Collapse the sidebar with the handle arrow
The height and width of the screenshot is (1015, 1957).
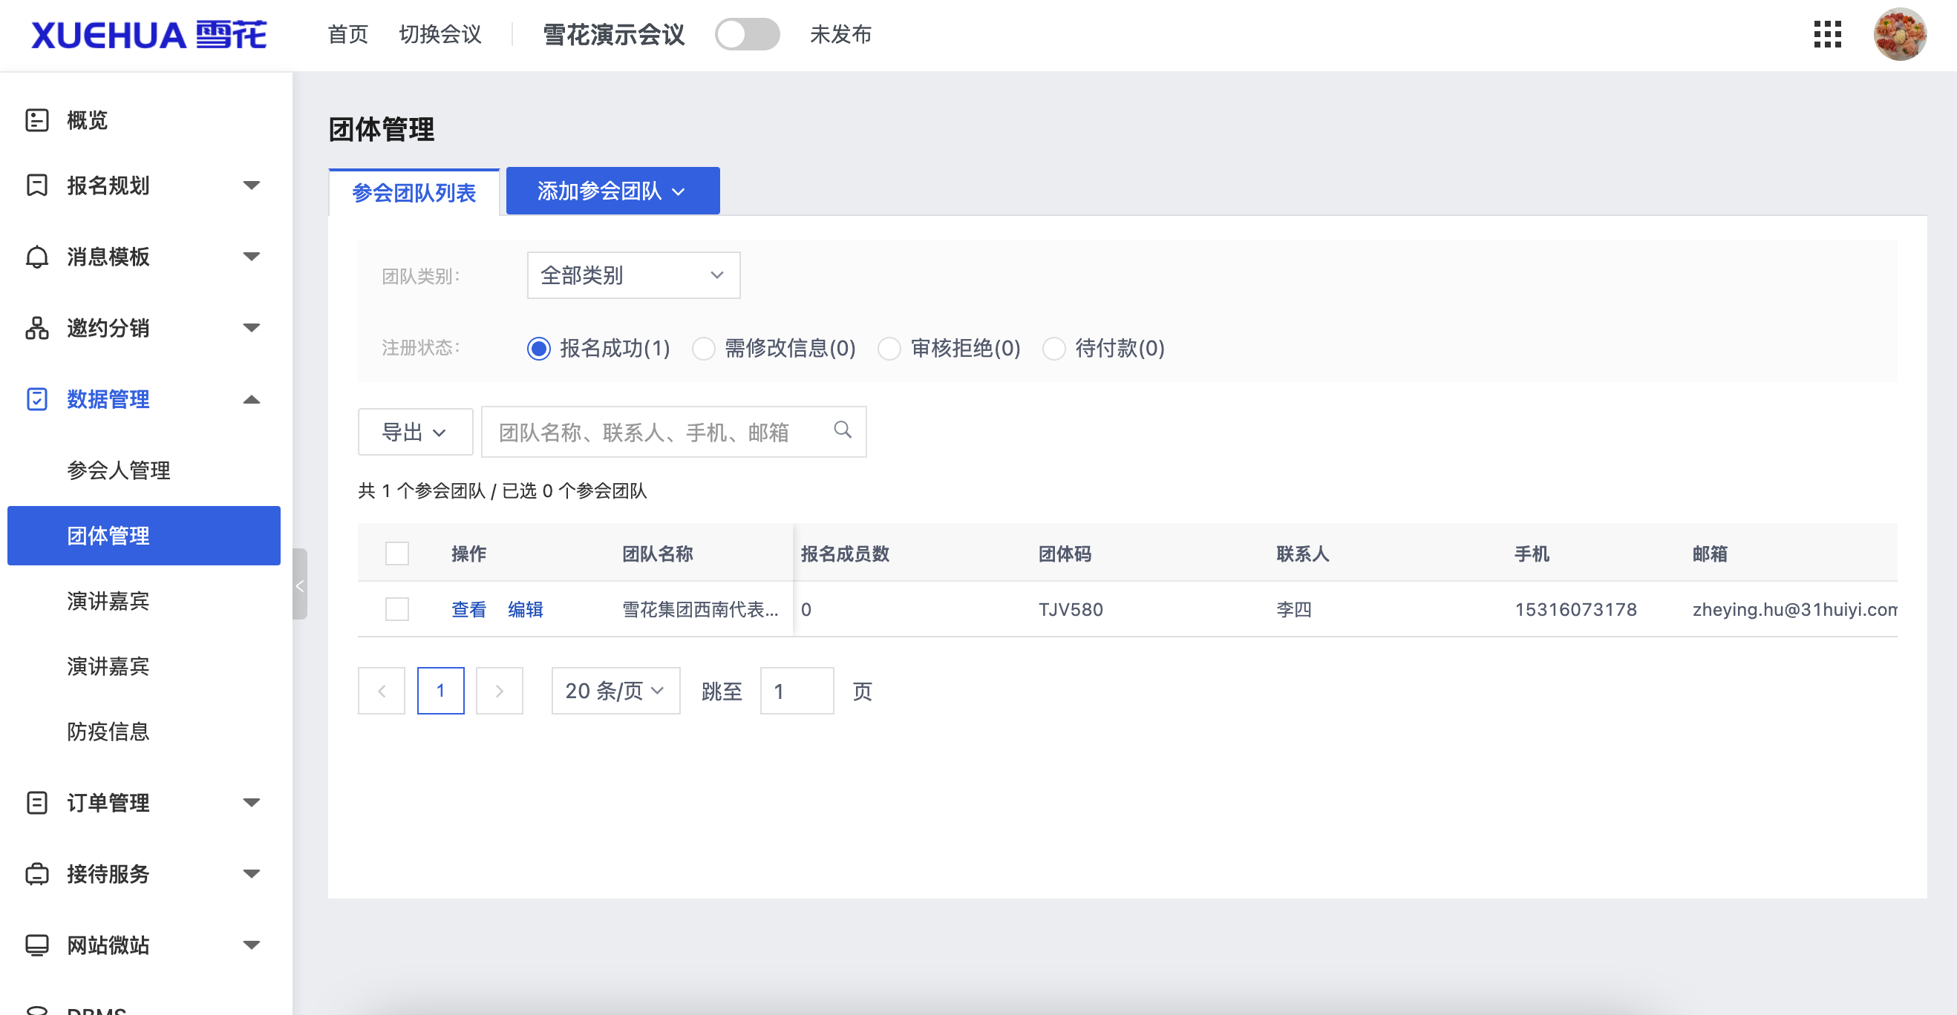point(299,585)
